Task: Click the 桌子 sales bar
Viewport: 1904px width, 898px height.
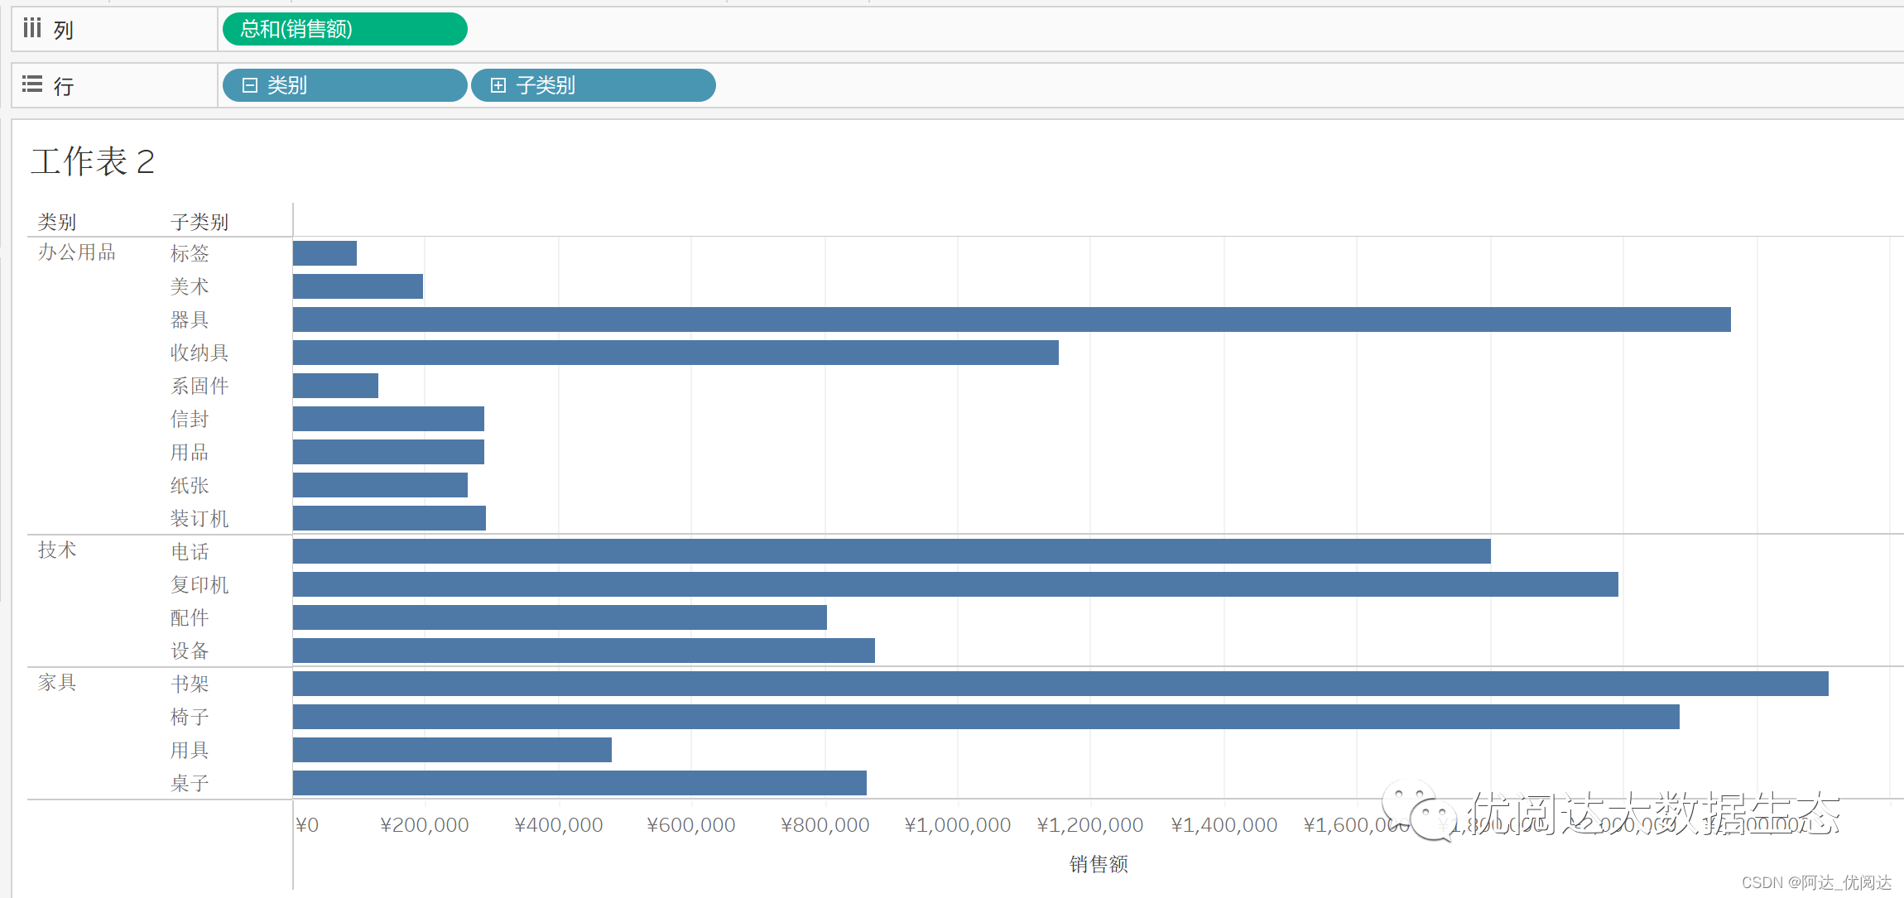Action: coord(579,783)
